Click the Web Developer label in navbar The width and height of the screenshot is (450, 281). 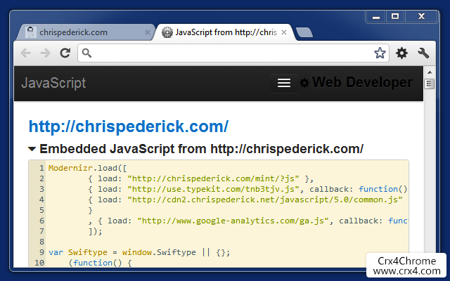click(x=363, y=83)
